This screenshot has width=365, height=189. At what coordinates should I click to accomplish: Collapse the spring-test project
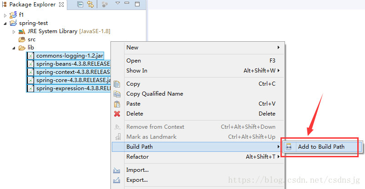(x=5, y=24)
